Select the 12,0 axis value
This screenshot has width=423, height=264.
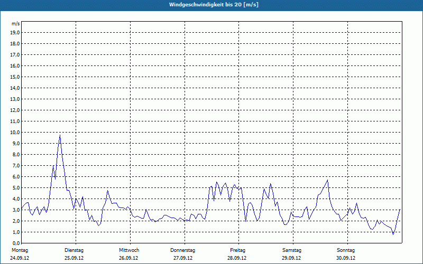(x=15, y=110)
